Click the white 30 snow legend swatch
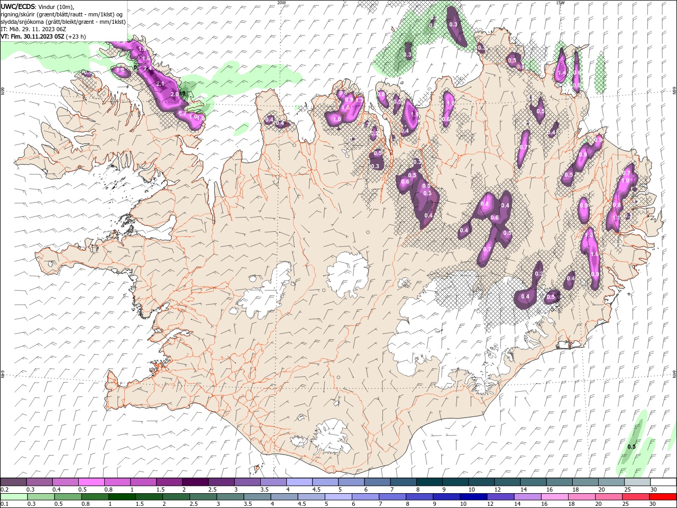The height and width of the screenshot is (508, 677). [x=663, y=482]
